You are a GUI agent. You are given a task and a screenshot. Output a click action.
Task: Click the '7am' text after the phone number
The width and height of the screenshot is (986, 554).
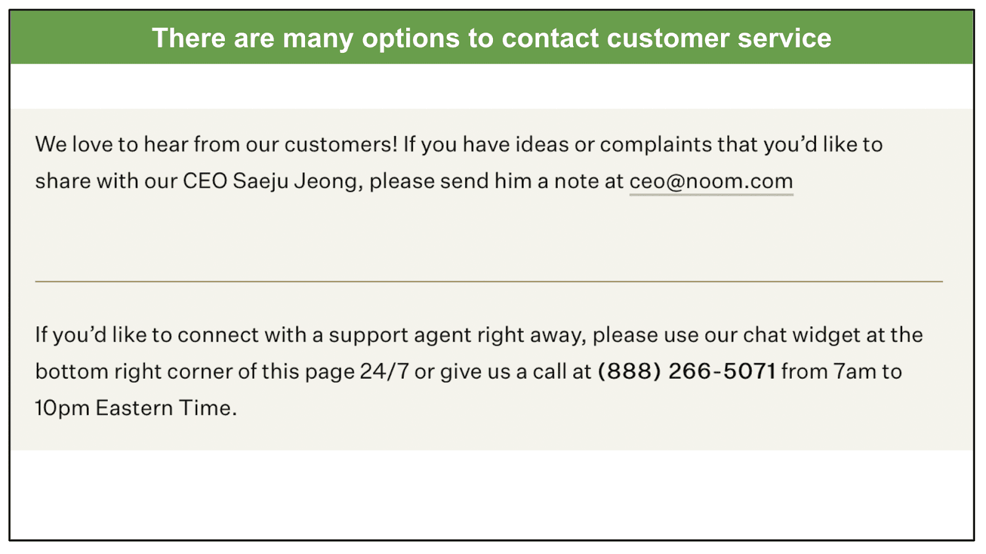pyautogui.click(x=855, y=371)
